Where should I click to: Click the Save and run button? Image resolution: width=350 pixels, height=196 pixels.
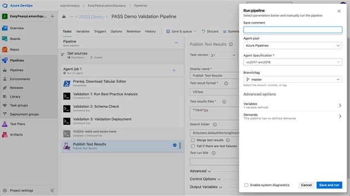(x=329, y=185)
